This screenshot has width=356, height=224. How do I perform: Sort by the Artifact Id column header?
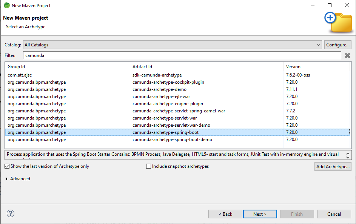(x=207, y=67)
